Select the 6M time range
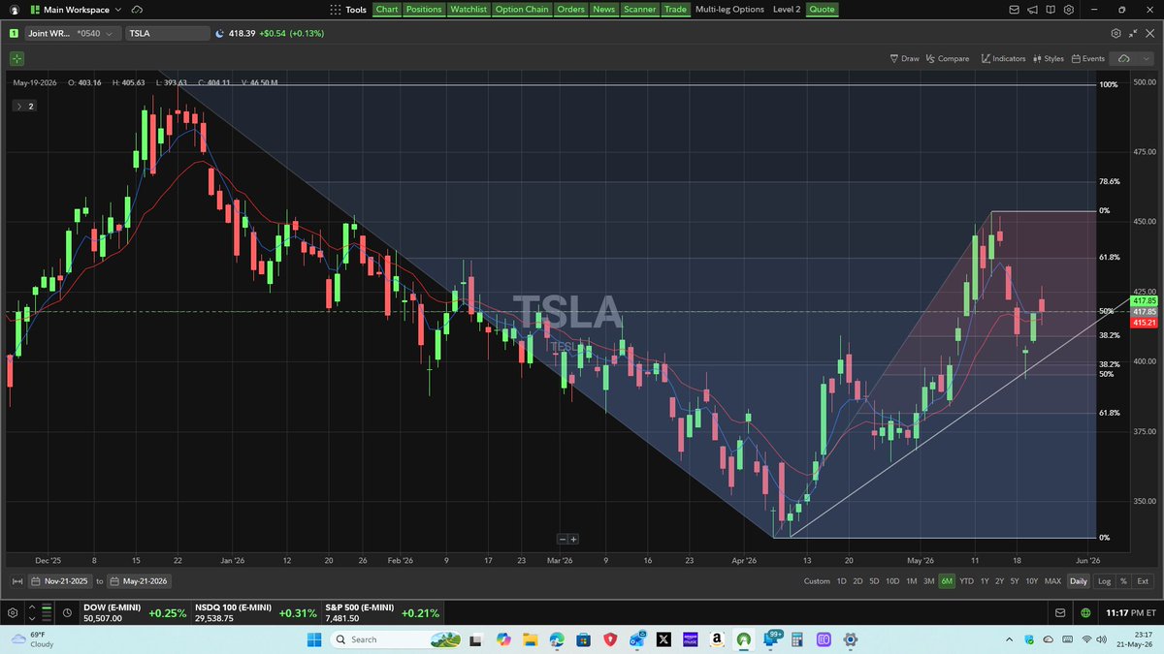The height and width of the screenshot is (654, 1164). 947,581
